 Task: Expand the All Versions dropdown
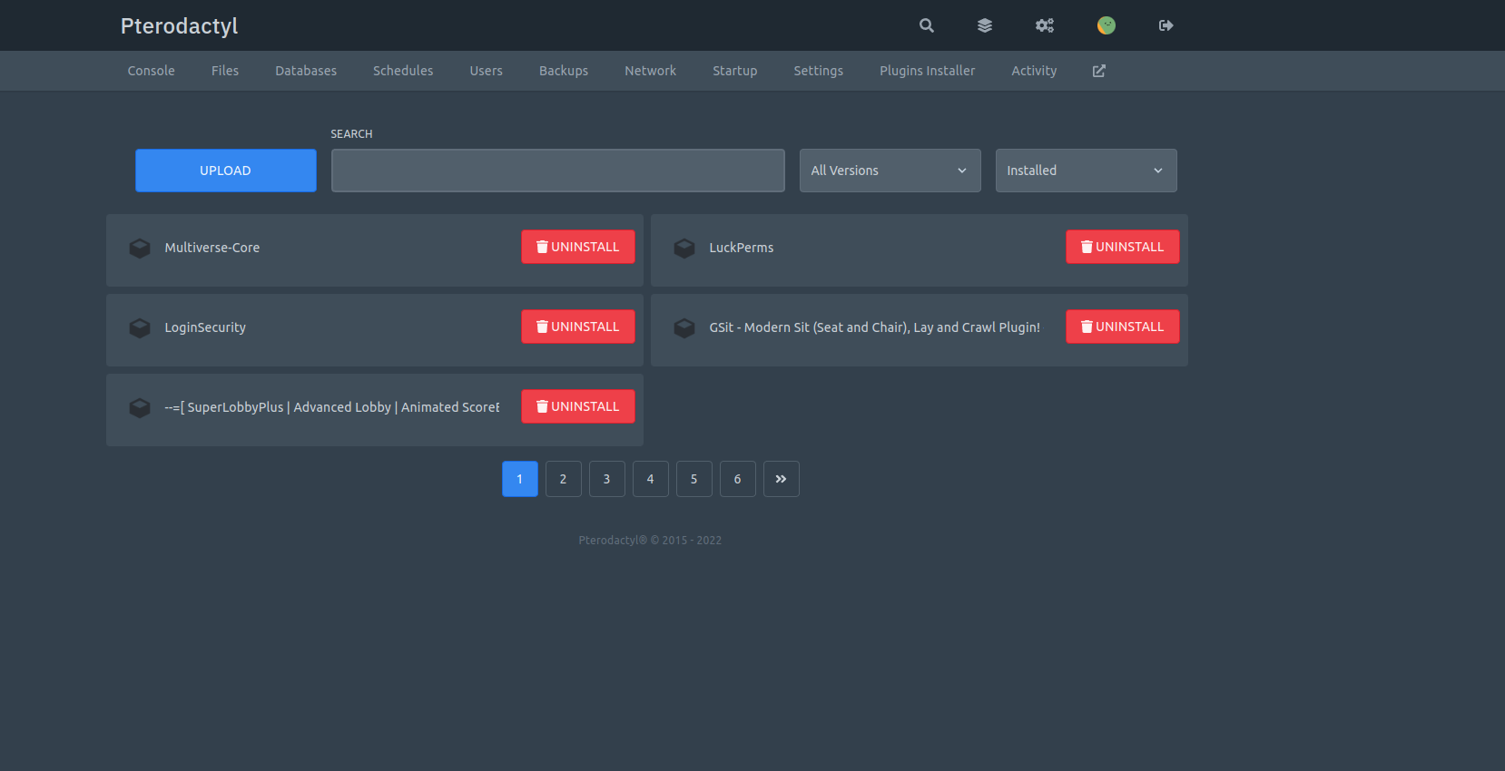[890, 171]
